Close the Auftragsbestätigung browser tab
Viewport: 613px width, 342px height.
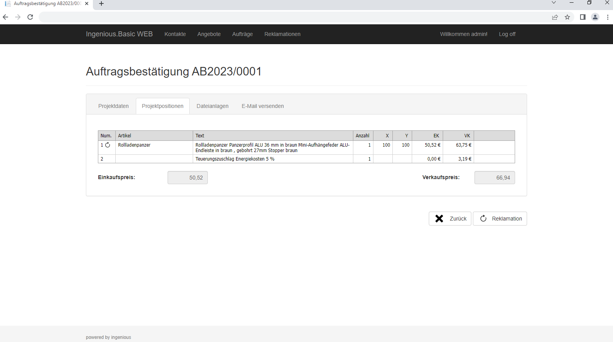tap(87, 3)
